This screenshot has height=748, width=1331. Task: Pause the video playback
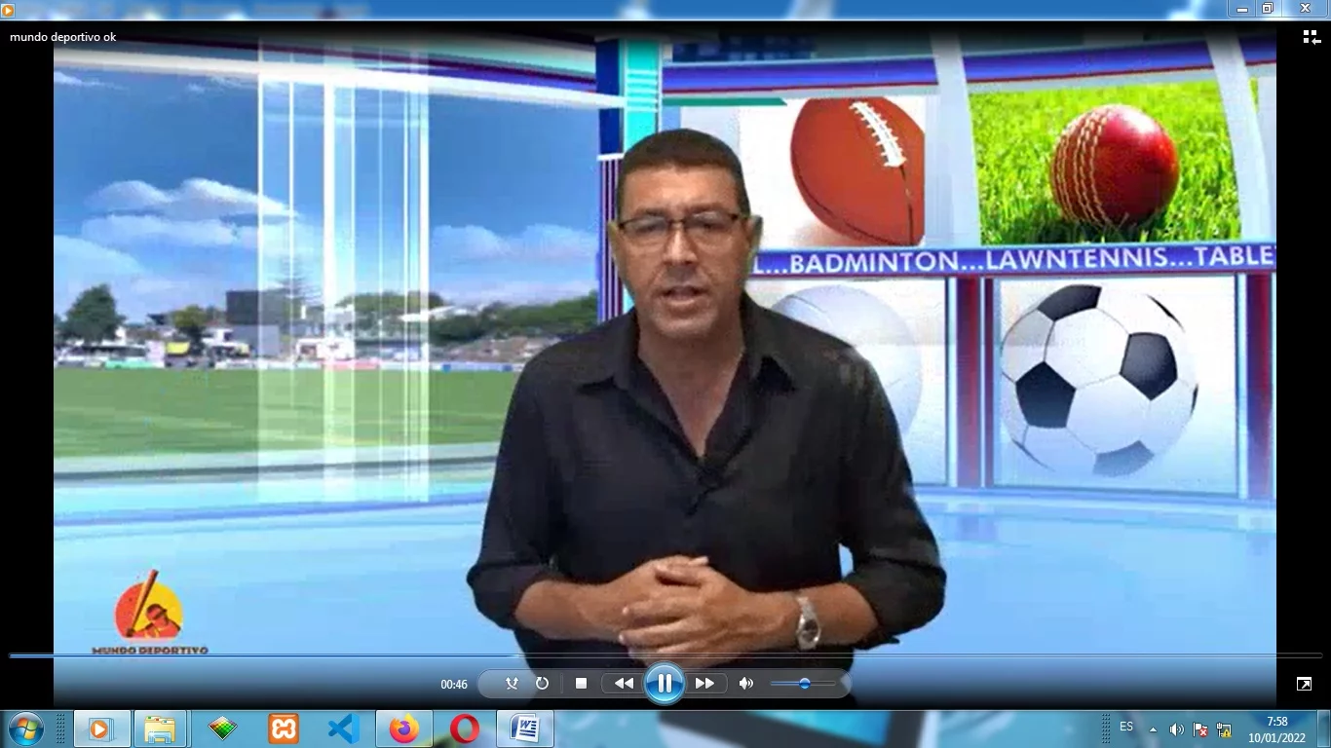click(x=665, y=684)
